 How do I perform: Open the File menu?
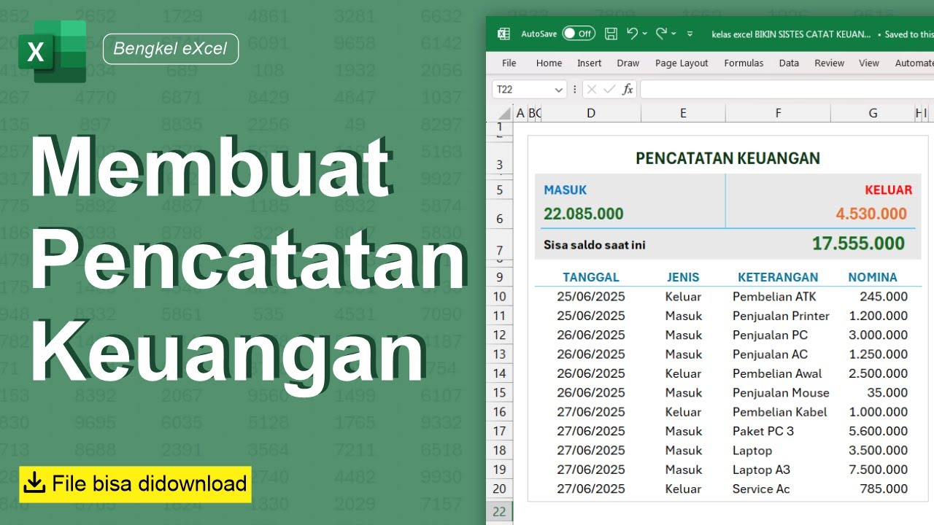509,63
